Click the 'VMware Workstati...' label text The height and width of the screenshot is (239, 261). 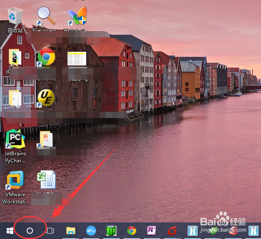tap(15, 198)
